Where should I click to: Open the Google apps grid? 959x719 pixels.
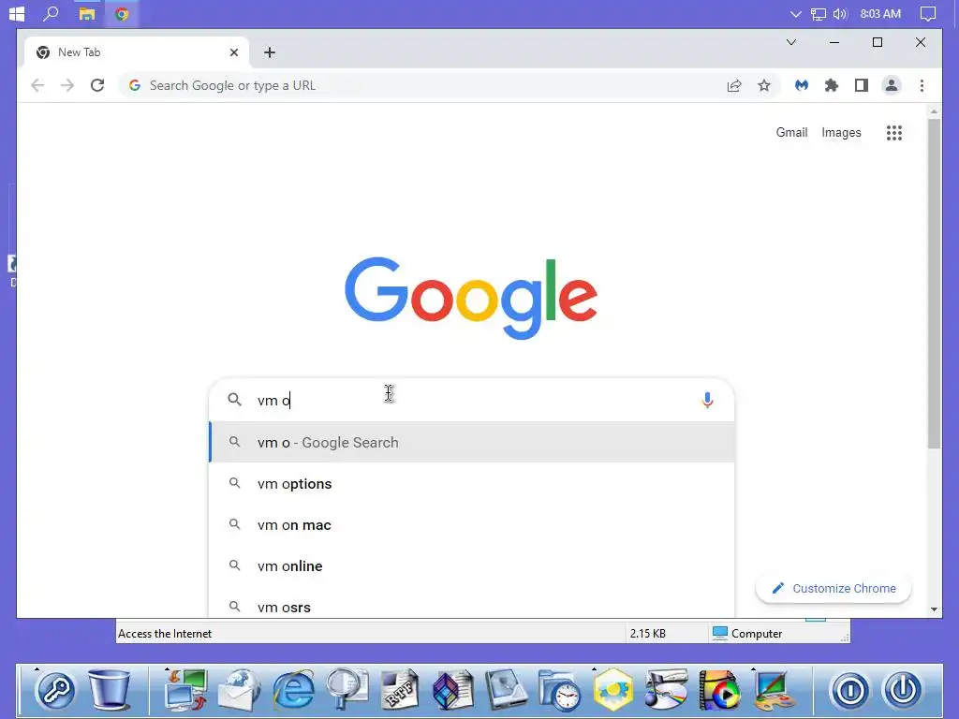coord(894,133)
